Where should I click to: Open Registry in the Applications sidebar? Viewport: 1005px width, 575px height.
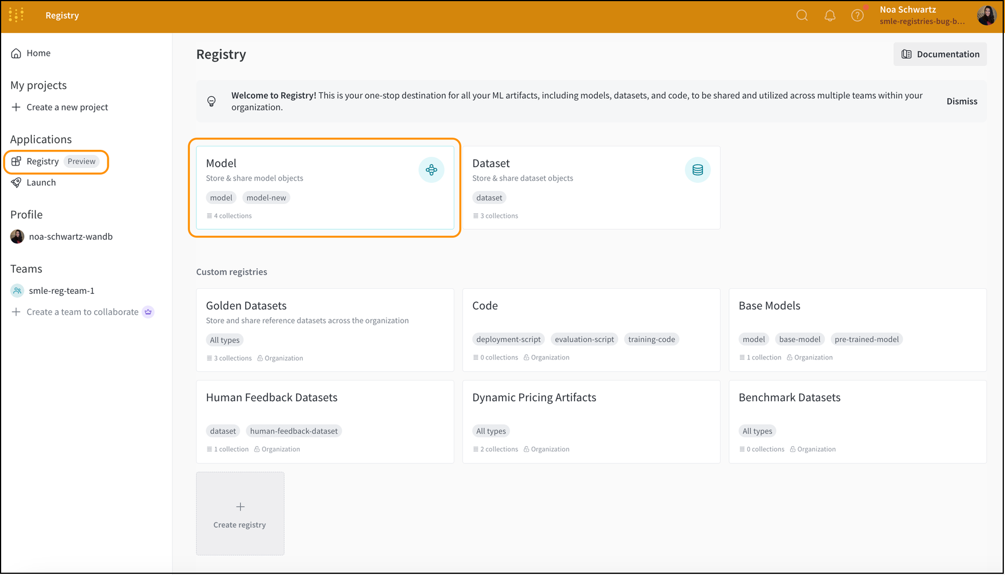pyautogui.click(x=43, y=161)
